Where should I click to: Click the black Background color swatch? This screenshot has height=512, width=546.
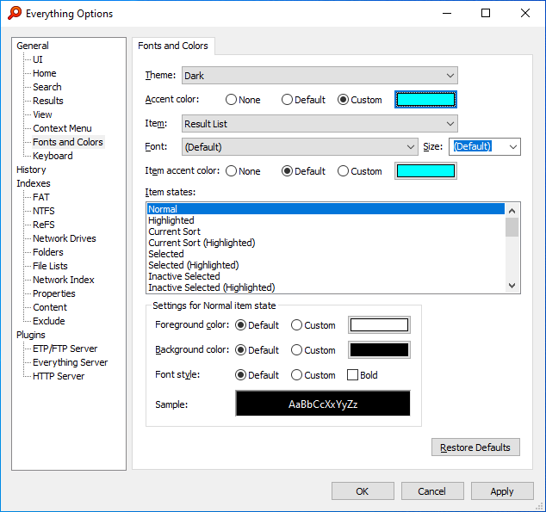(x=379, y=350)
